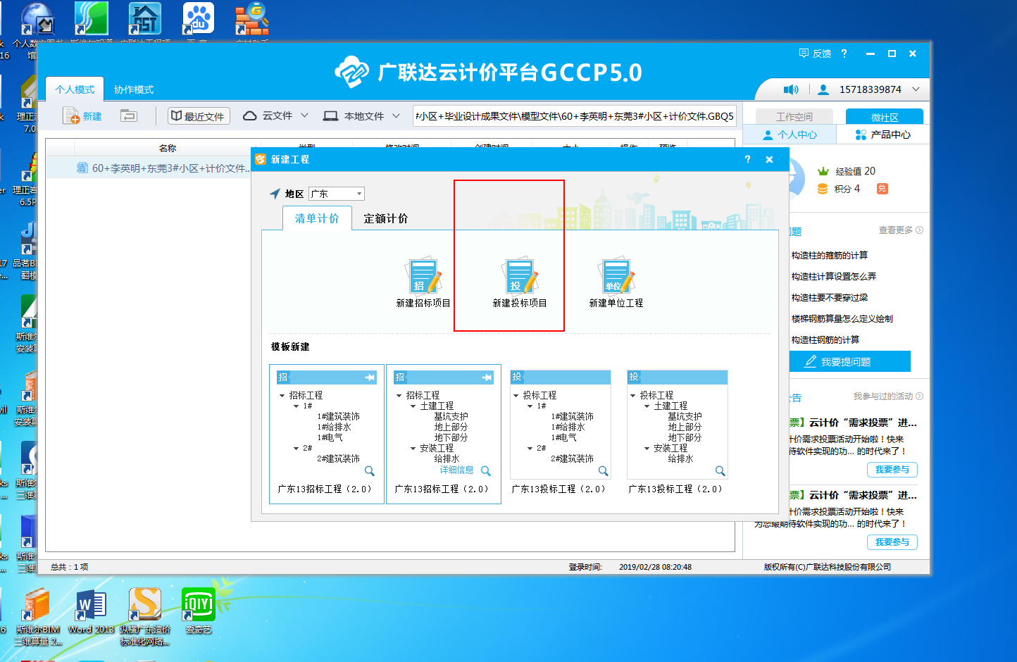
Task: Open the 纵横广东造价 desktop shortcut
Action: point(145,617)
